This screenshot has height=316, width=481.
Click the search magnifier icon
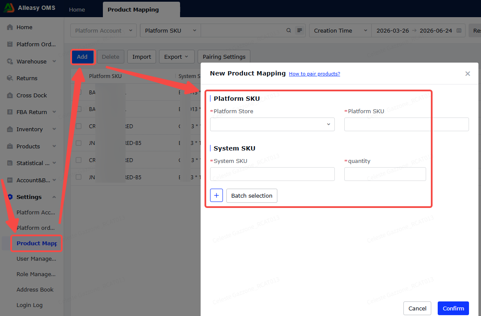[289, 30]
